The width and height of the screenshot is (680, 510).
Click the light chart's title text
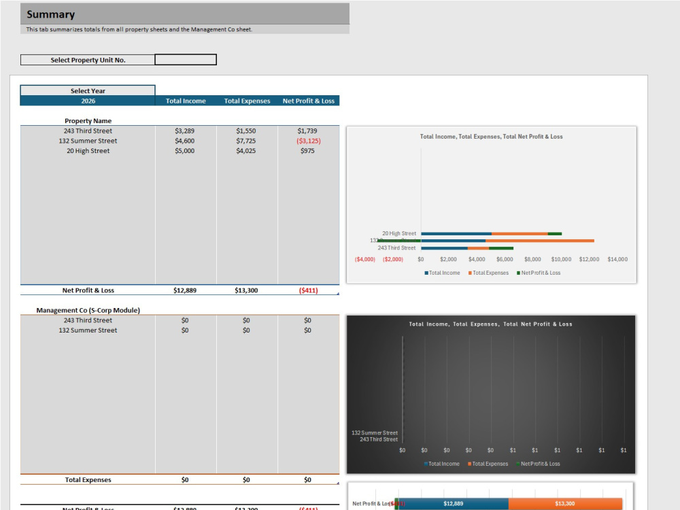pos(491,136)
